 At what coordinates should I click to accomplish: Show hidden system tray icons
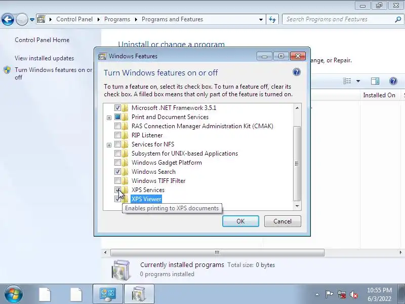coord(317,294)
